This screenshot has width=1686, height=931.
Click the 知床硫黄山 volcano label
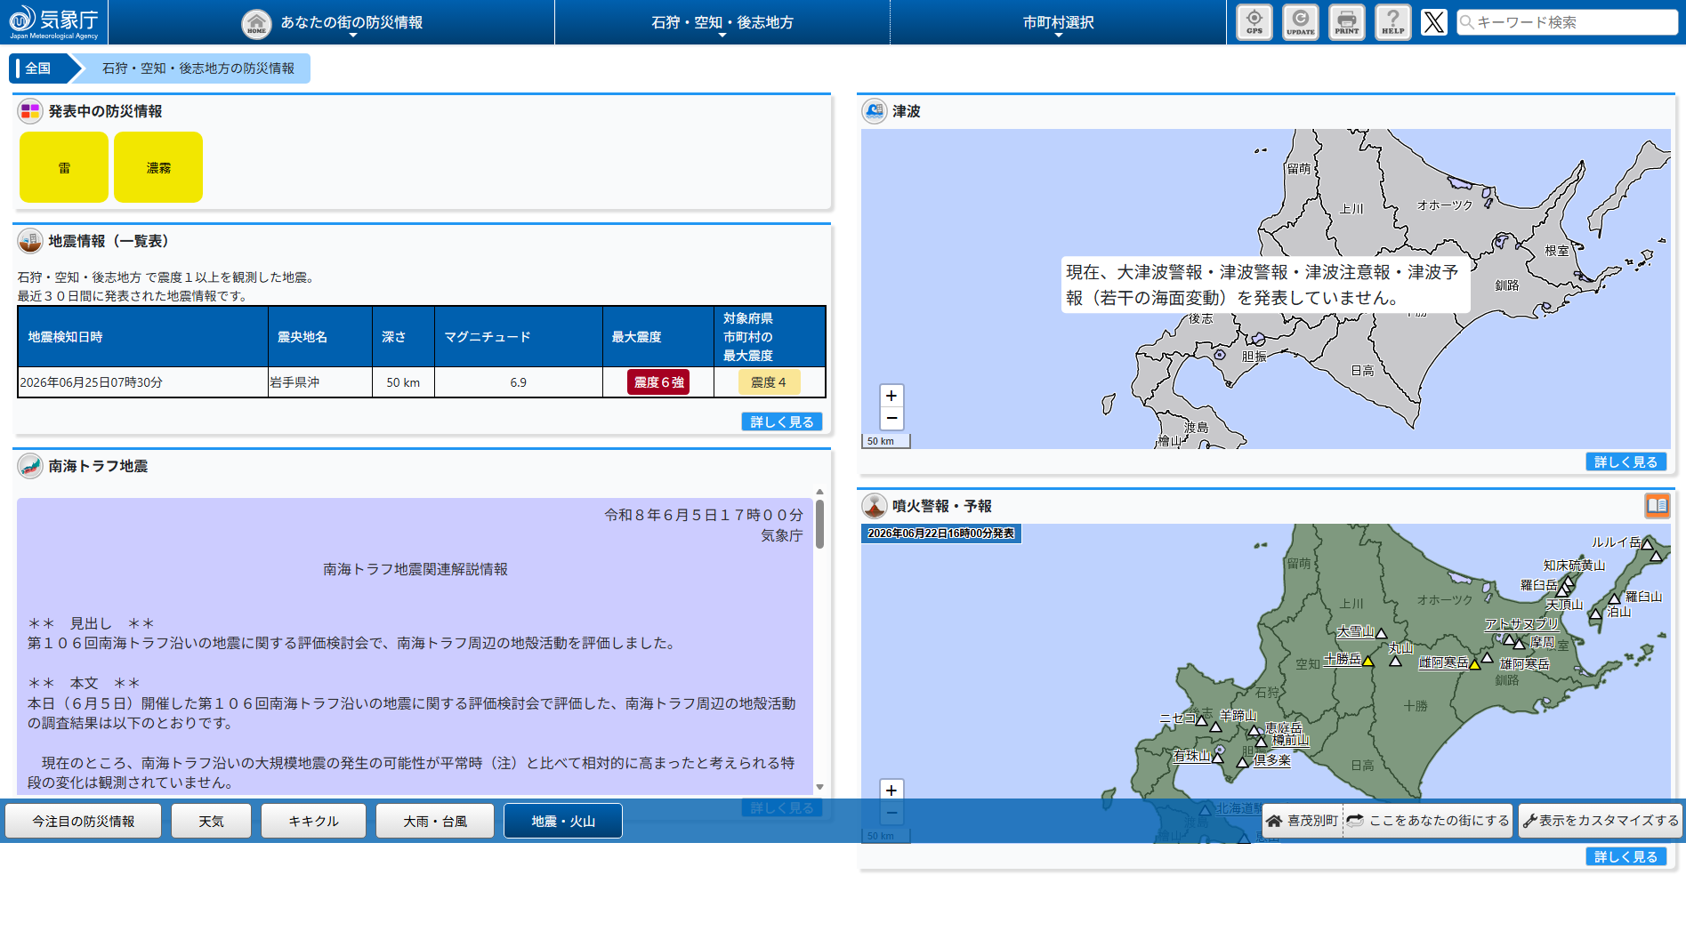tap(1574, 566)
